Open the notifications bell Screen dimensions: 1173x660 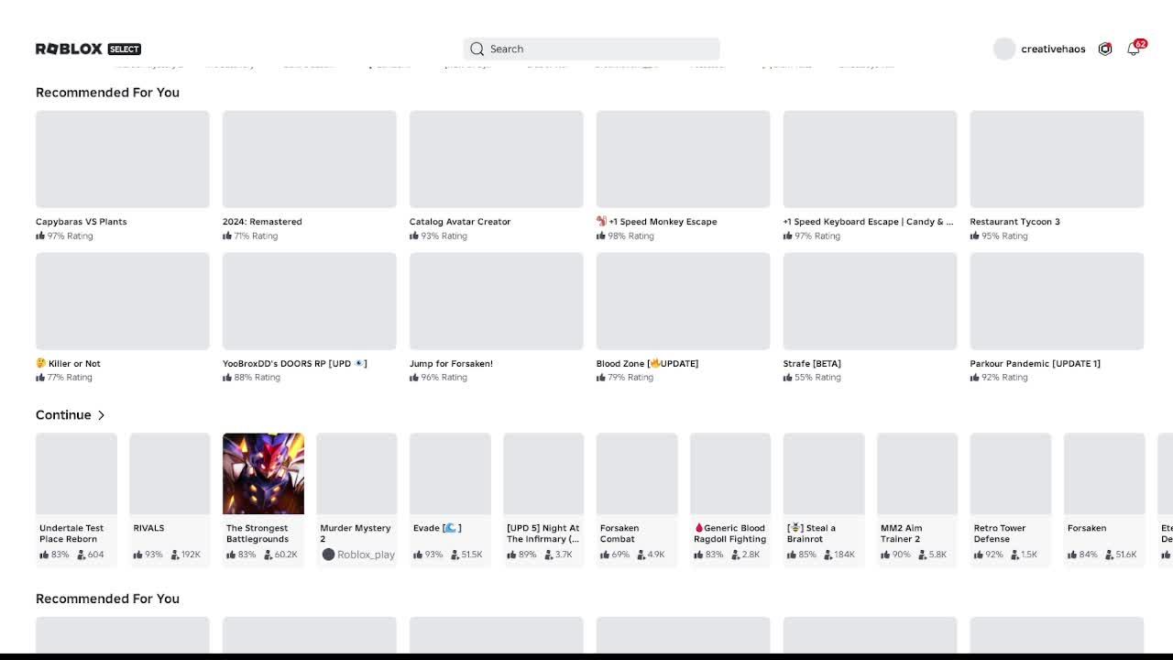pyautogui.click(x=1134, y=49)
